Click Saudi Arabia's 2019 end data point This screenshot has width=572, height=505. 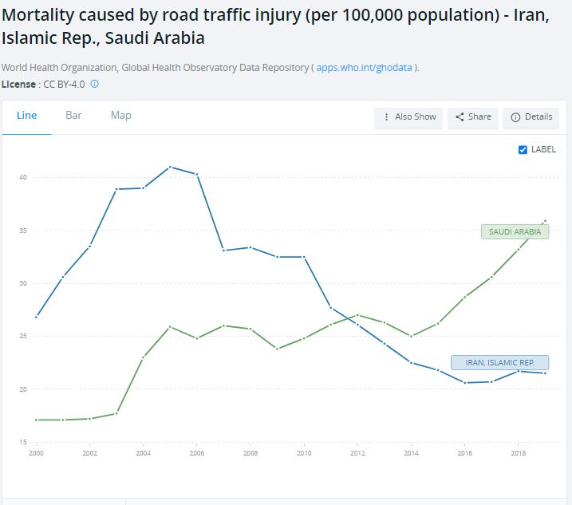[x=546, y=221]
